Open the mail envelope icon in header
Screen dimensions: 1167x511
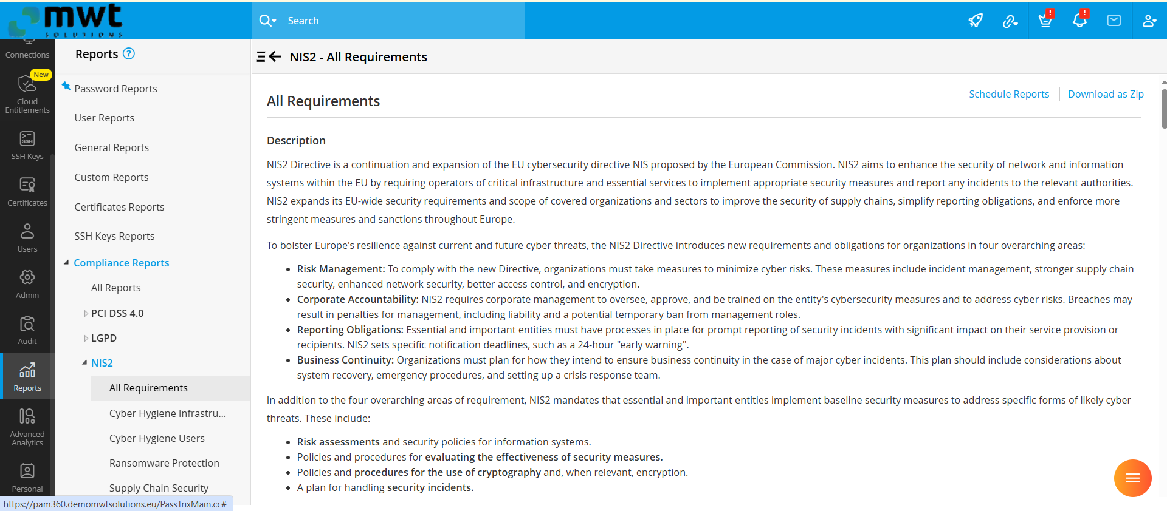1114,21
